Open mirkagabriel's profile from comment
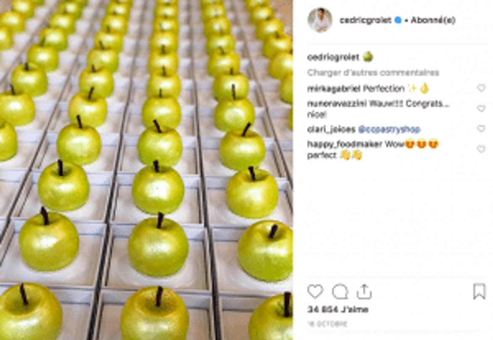Viewport: 493px width, 340px height. (334, 89)
